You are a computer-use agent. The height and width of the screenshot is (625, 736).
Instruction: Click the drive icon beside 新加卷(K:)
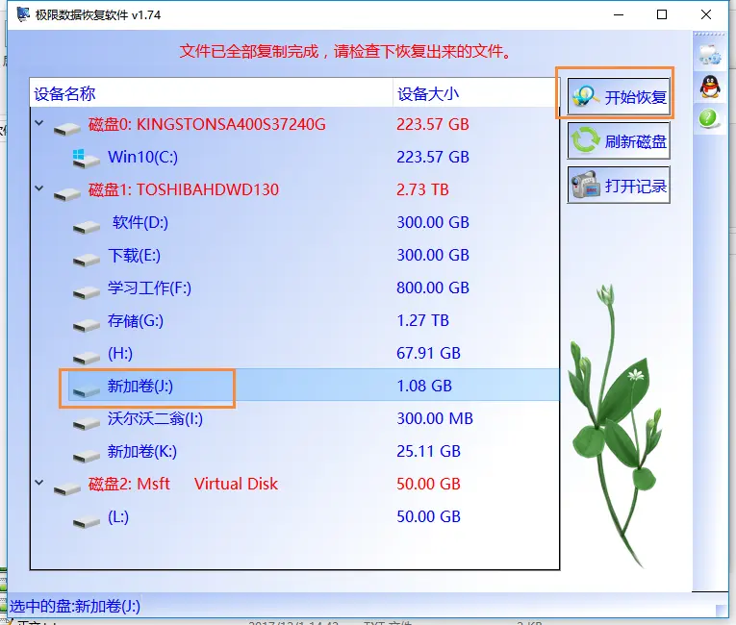tap(87, 456)
